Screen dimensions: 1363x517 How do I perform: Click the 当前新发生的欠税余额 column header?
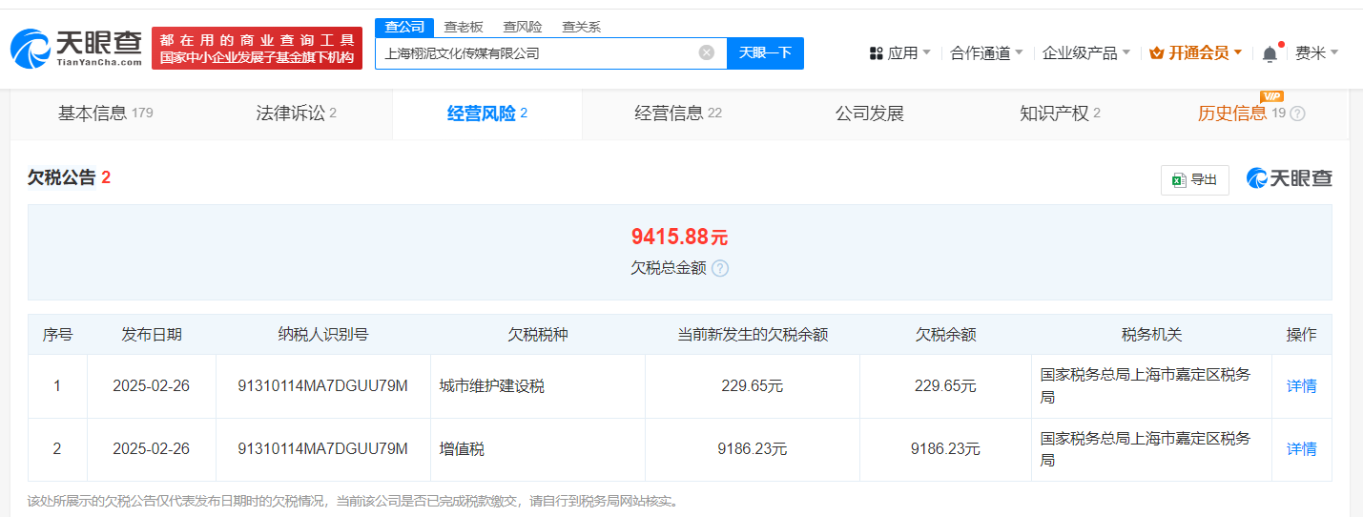(752, 335)
